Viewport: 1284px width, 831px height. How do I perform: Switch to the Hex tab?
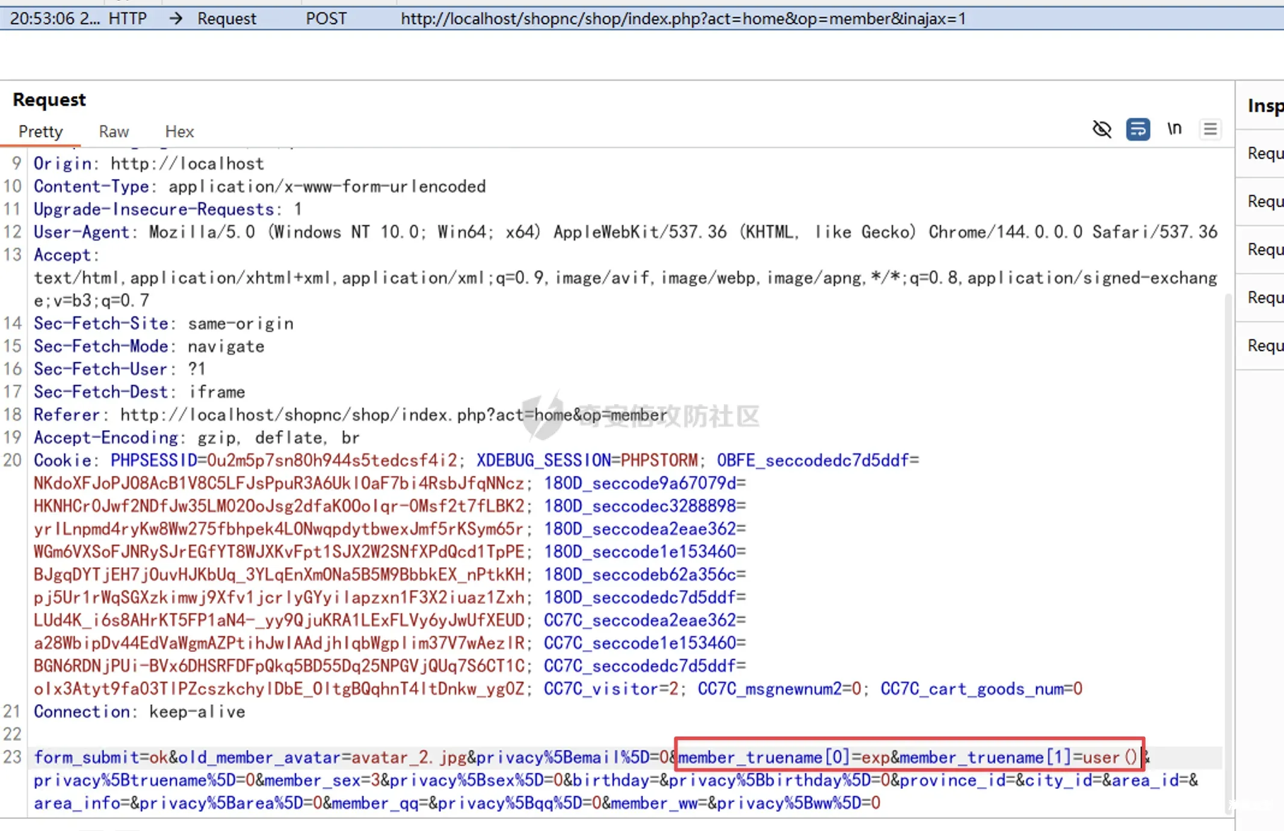point(179,131)
